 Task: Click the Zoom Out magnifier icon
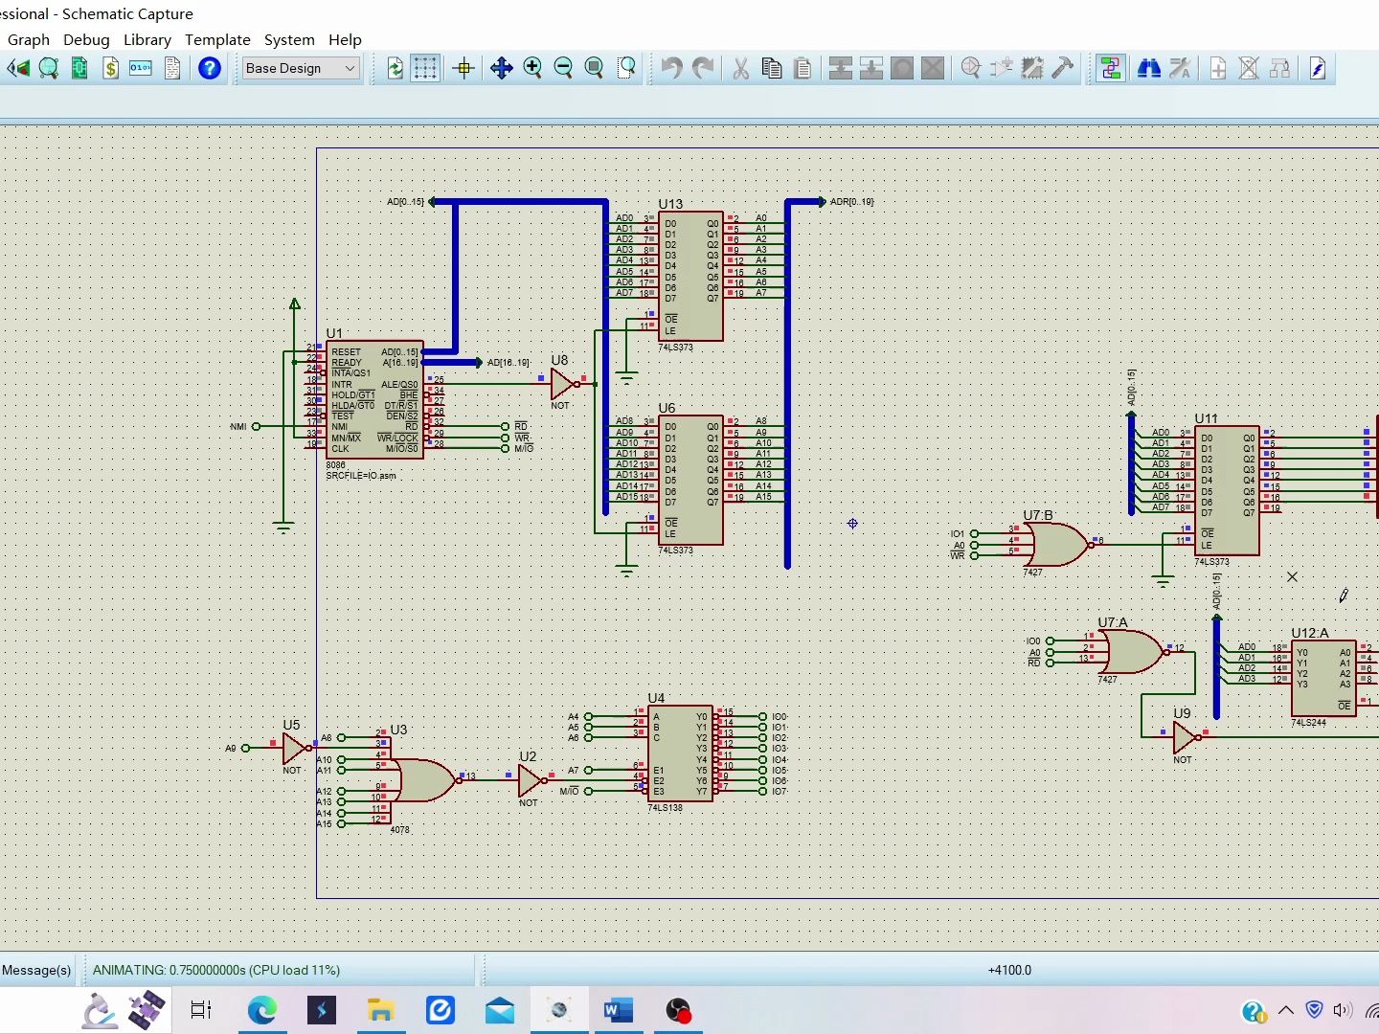563,68
